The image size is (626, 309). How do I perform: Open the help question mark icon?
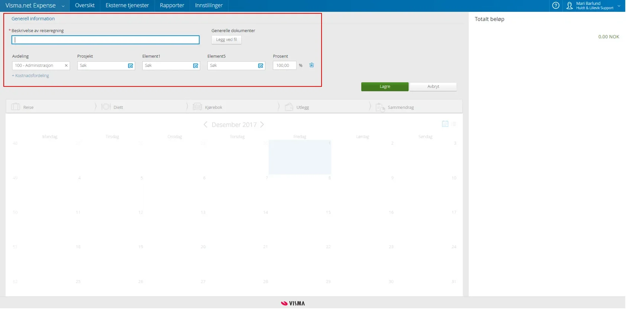556,6
